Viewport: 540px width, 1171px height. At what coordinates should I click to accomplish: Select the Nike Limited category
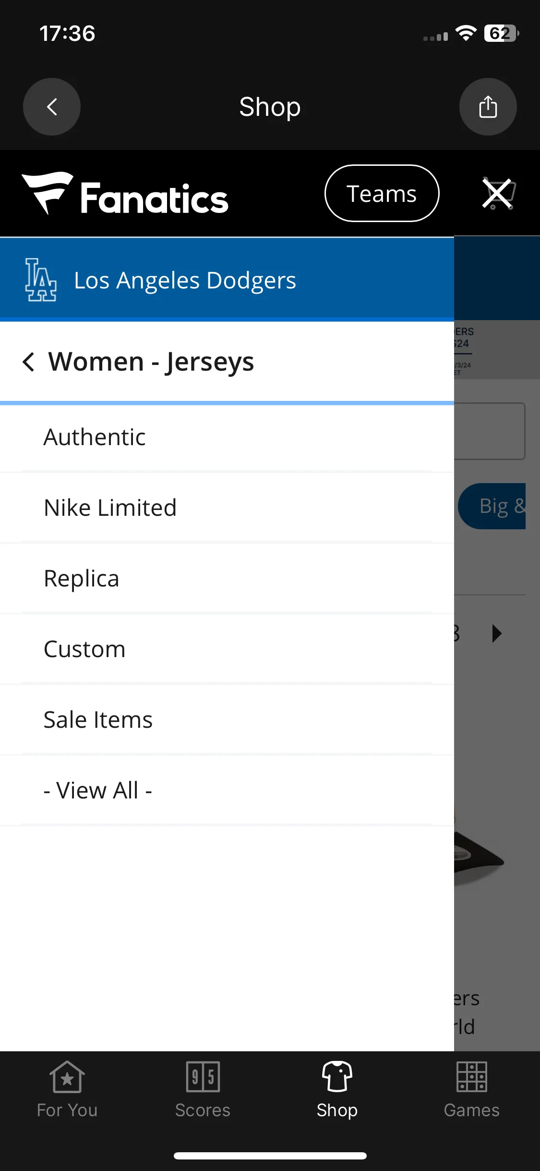(x=227, y=508)
